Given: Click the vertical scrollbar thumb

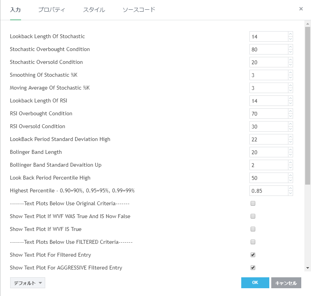Looking at the screenshot, I should pos(307,105).
